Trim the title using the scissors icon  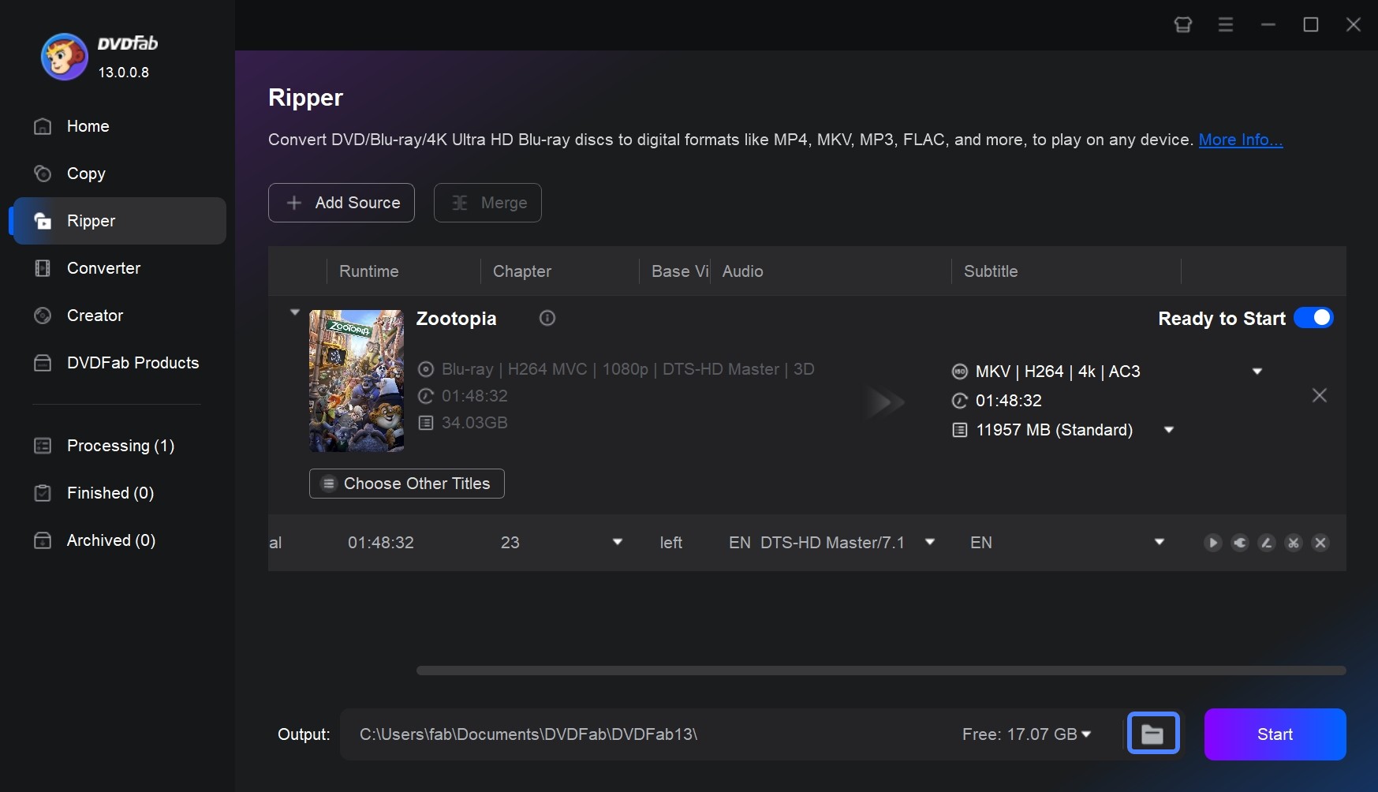tap(1293, 543)
